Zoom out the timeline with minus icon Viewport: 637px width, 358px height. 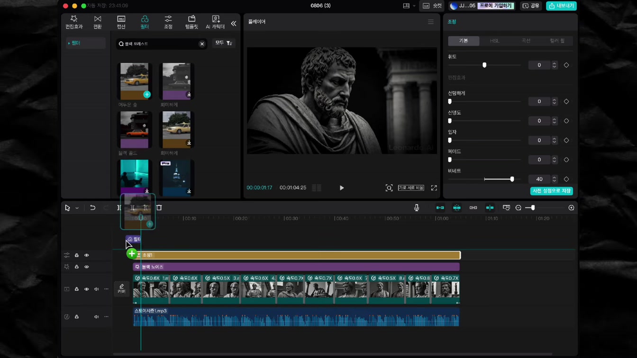pos(519,208)
